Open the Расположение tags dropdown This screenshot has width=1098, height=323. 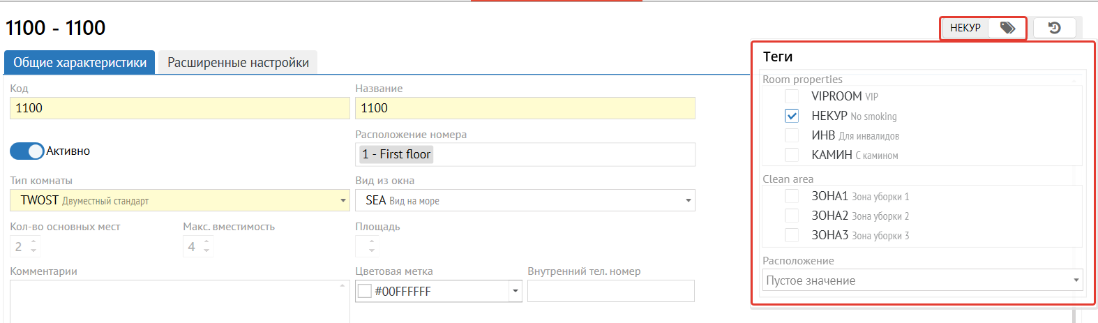[1076, 280]
